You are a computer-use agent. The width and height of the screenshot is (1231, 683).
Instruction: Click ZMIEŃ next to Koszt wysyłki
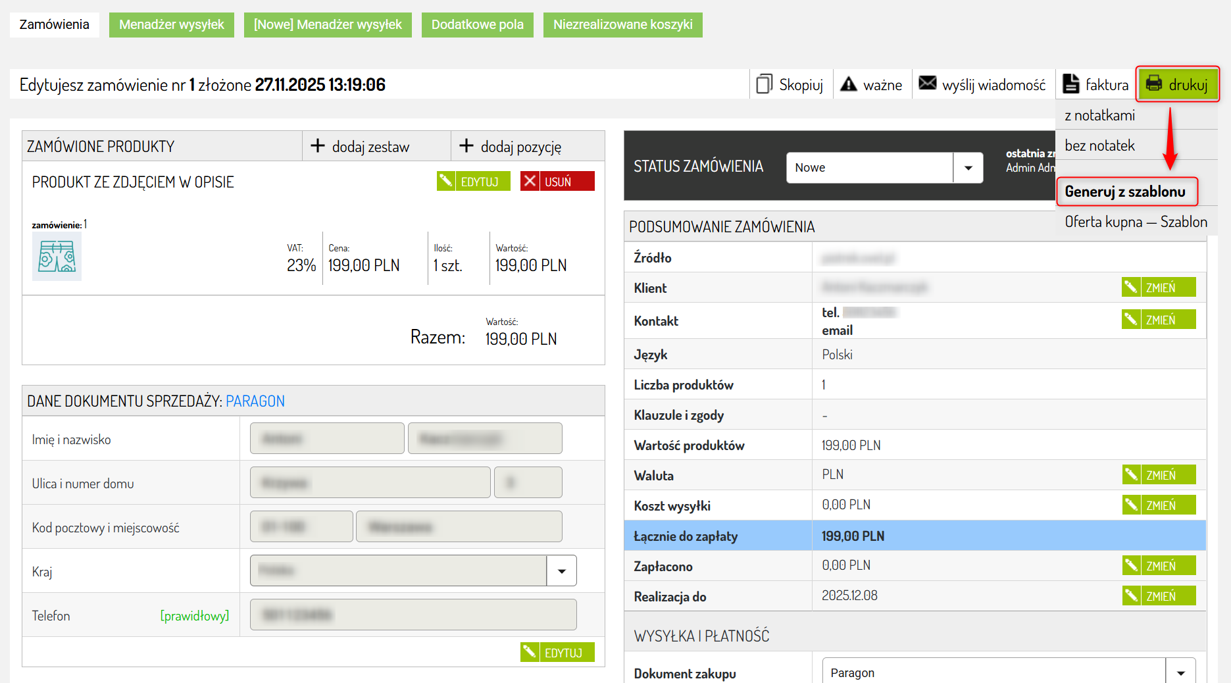click(x=1159, y=505)
